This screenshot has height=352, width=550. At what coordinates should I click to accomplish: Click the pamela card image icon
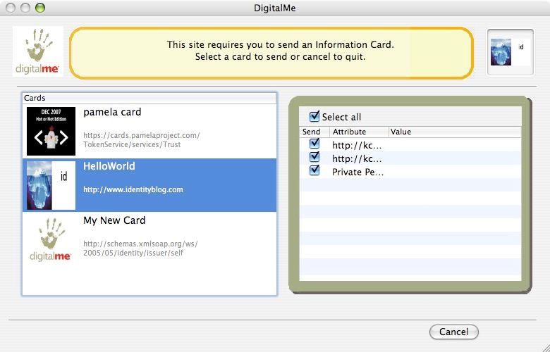click(51, 131)
